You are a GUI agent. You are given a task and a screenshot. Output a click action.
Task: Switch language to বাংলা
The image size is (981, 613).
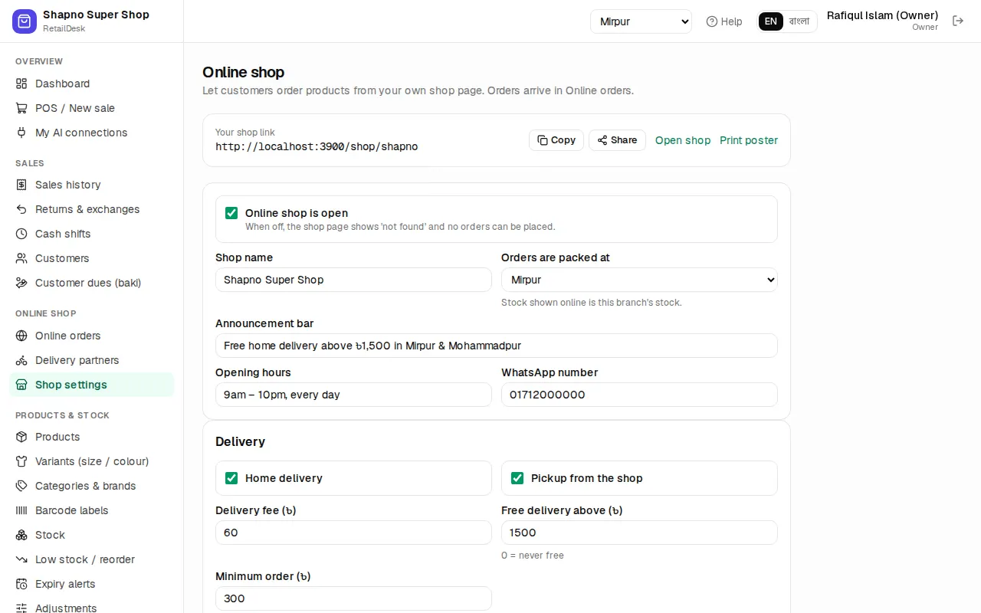[799, 21]
